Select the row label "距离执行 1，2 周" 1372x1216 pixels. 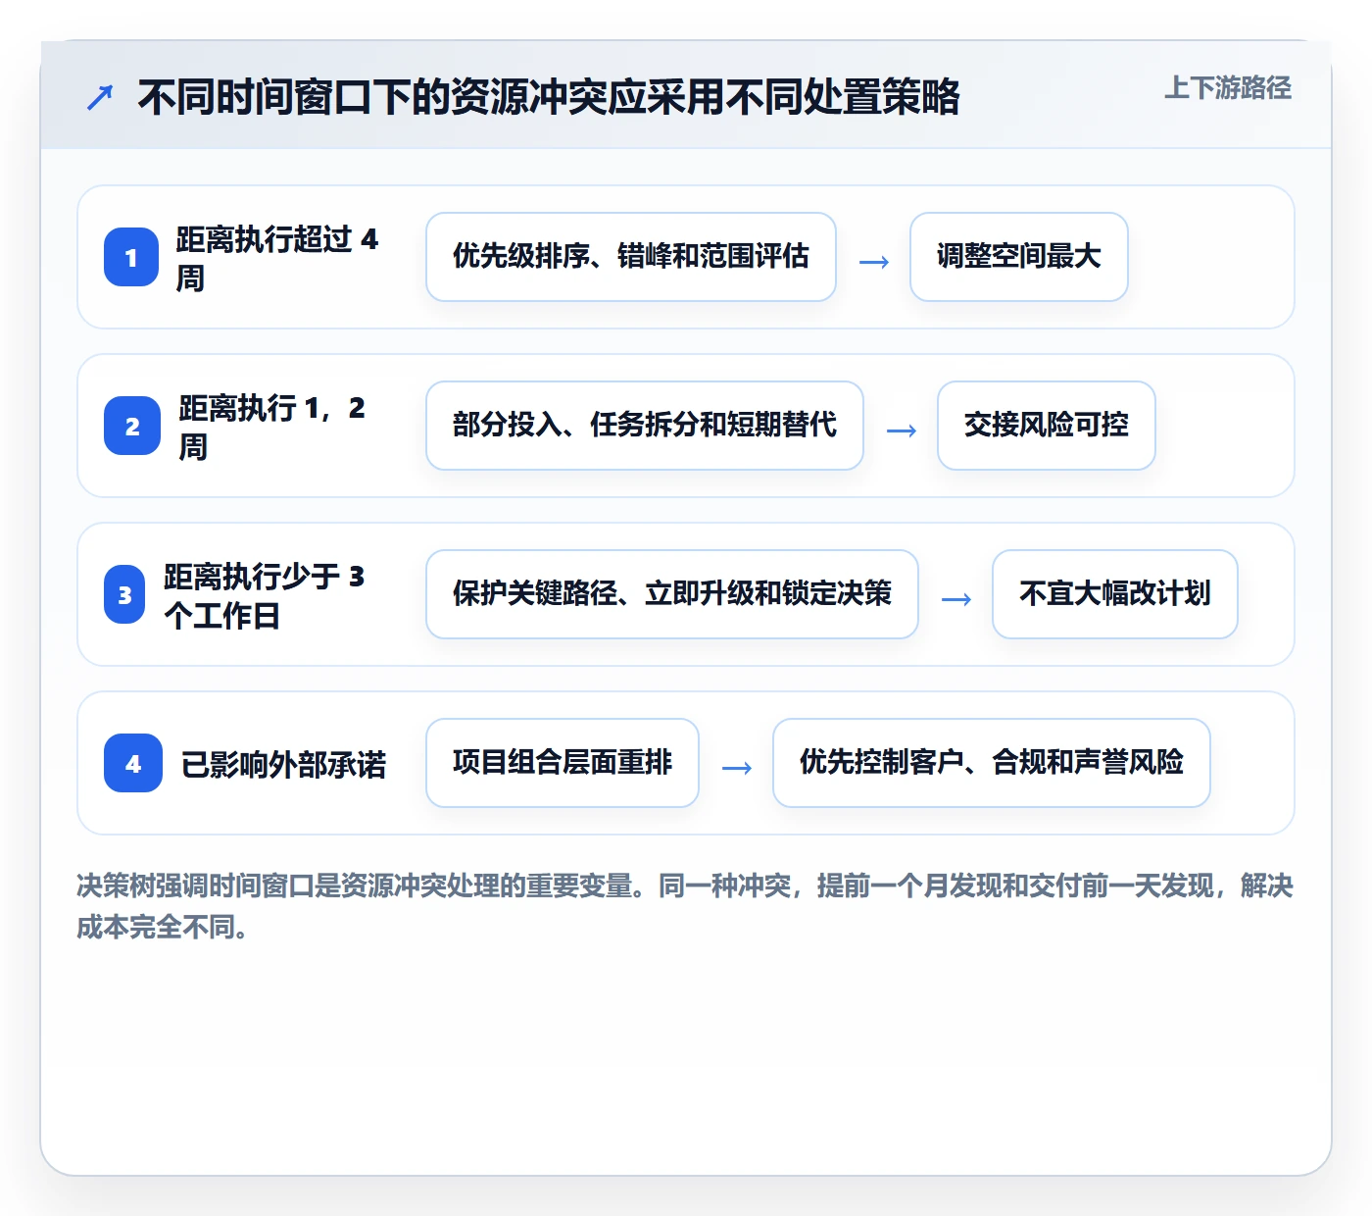pyautogui.click(x=272, y=427)
